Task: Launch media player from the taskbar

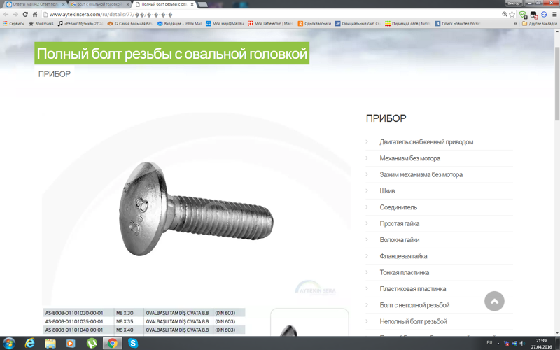Action: (x=71, y=343)
